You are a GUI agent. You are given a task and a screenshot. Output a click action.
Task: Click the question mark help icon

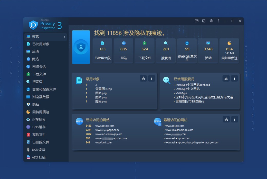pyautogui.click(x=218, y=21)
